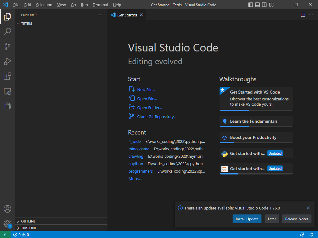Open Explorer Views and More Actions ellipsis

[100, 15]
